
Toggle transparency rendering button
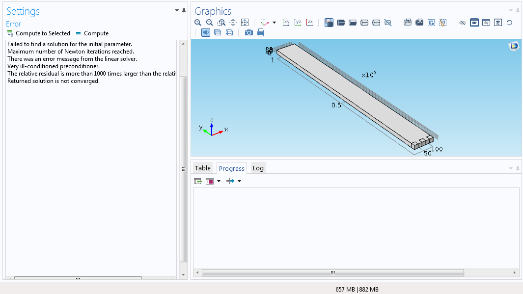point(217,32)
